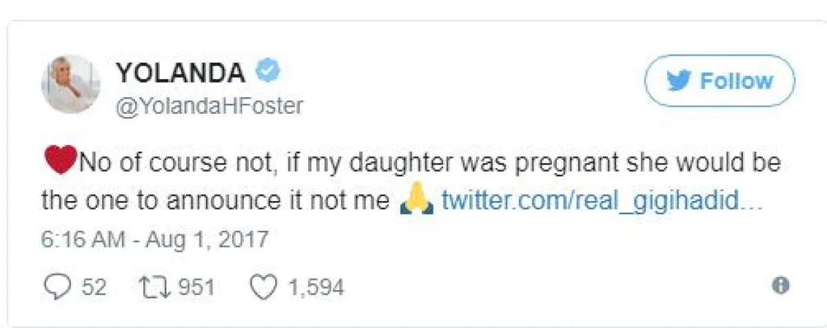Click the Twitter bird icon in Follow button

tap(678, 81)
